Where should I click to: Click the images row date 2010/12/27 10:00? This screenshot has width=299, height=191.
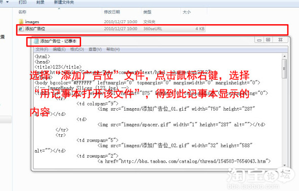pos(121,22)
